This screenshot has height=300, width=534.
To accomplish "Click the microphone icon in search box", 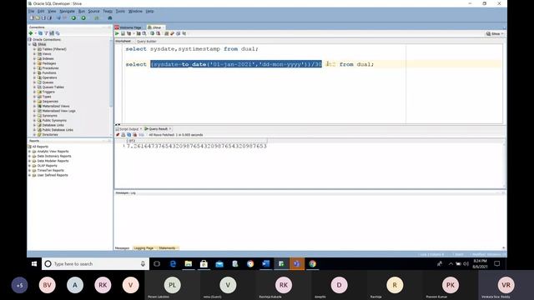I will (x=143, y=263).
